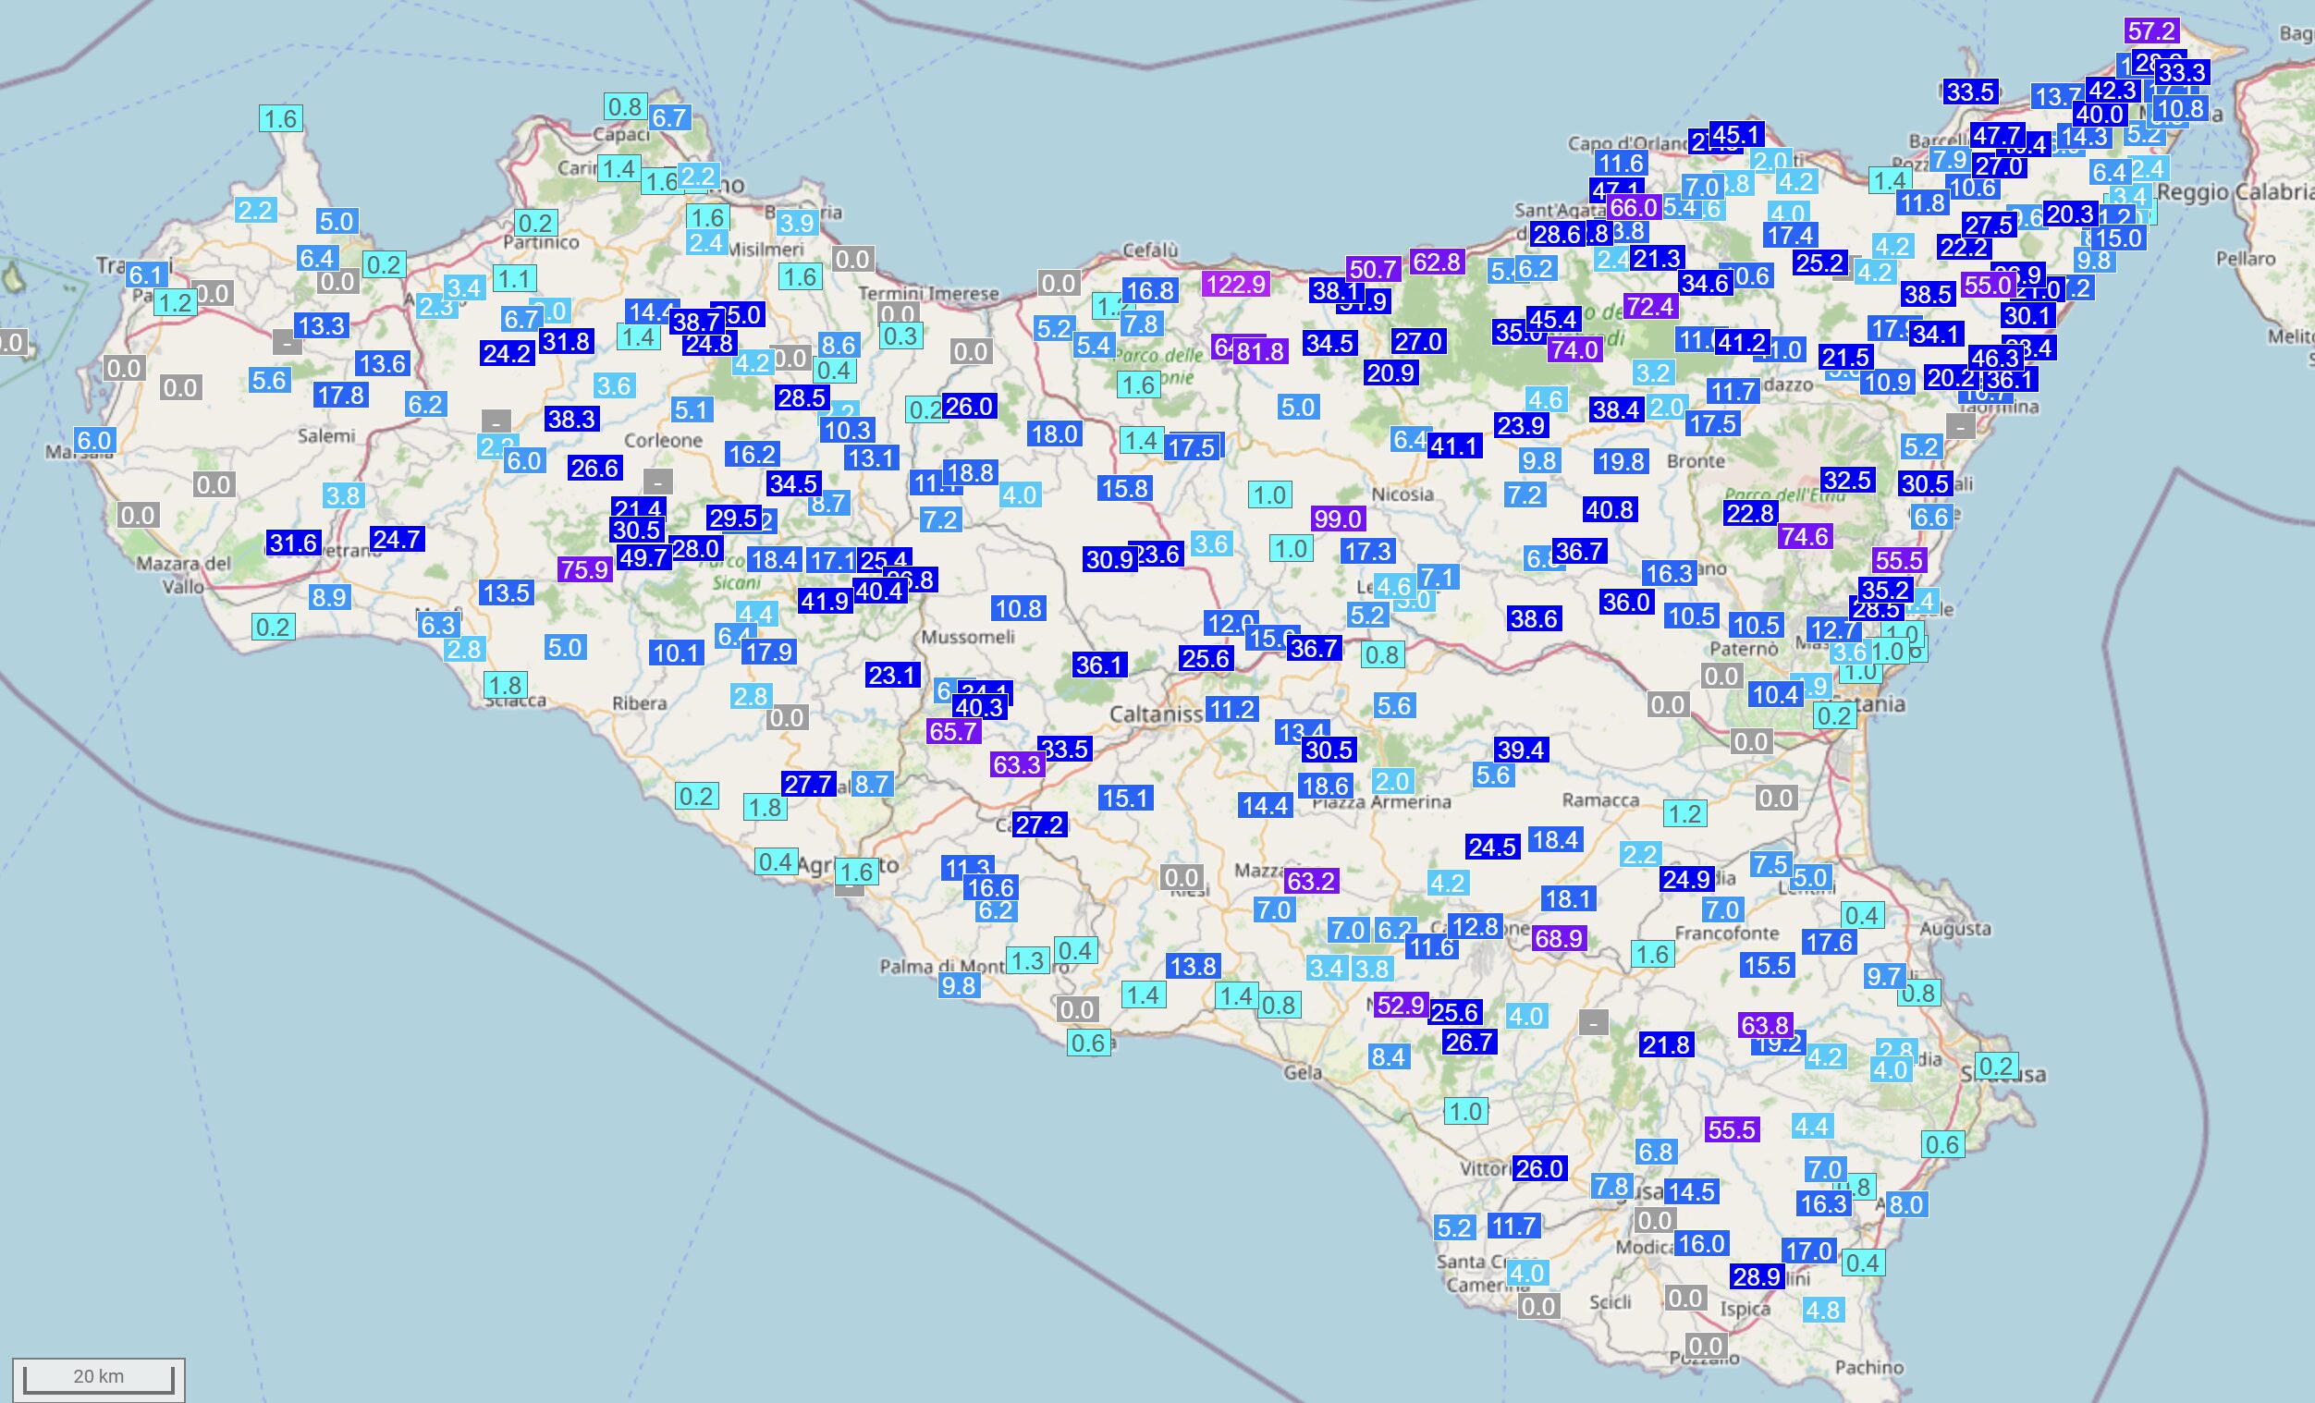The height and width of the screenshot is (1403, 2315).
Task: Click the 27.7 marker north of Agrigento
Action: [x=808, y=784]
